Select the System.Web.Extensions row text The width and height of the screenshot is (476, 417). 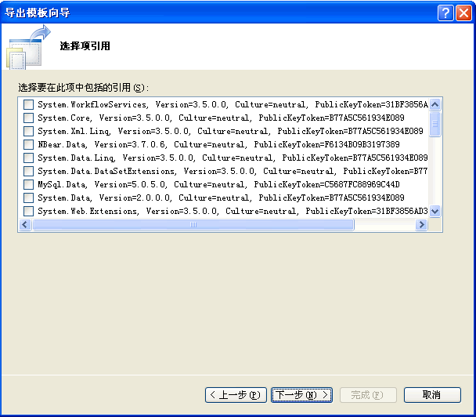point(233,211)
